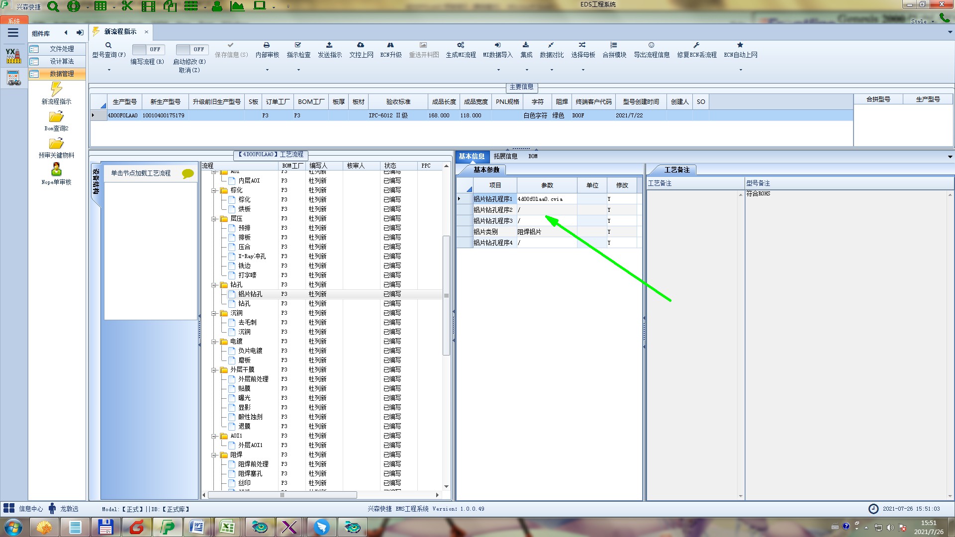Switch to the 拓展信息 tab
Viewport: 955px width, 537px height.
[x=505, y=156]
